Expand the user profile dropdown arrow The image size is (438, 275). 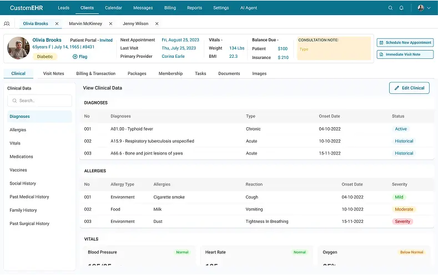tap(429, 8)
